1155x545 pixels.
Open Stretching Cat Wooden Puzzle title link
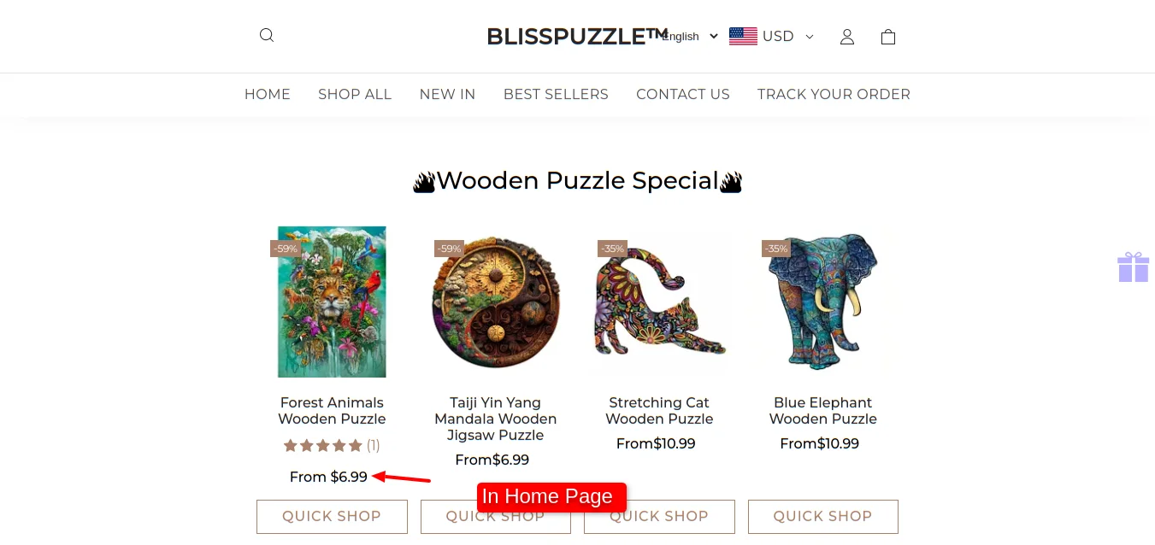pos(659,411)
